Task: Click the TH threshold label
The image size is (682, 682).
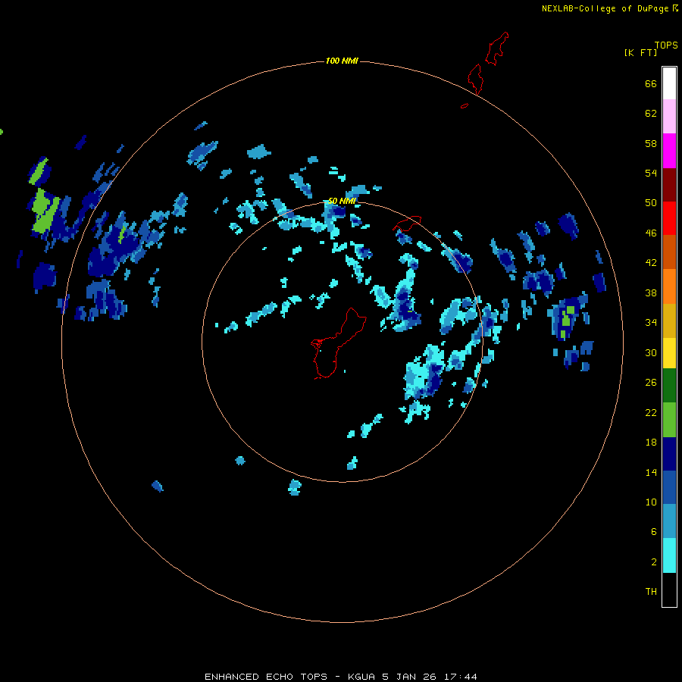Action: (651, 592)
